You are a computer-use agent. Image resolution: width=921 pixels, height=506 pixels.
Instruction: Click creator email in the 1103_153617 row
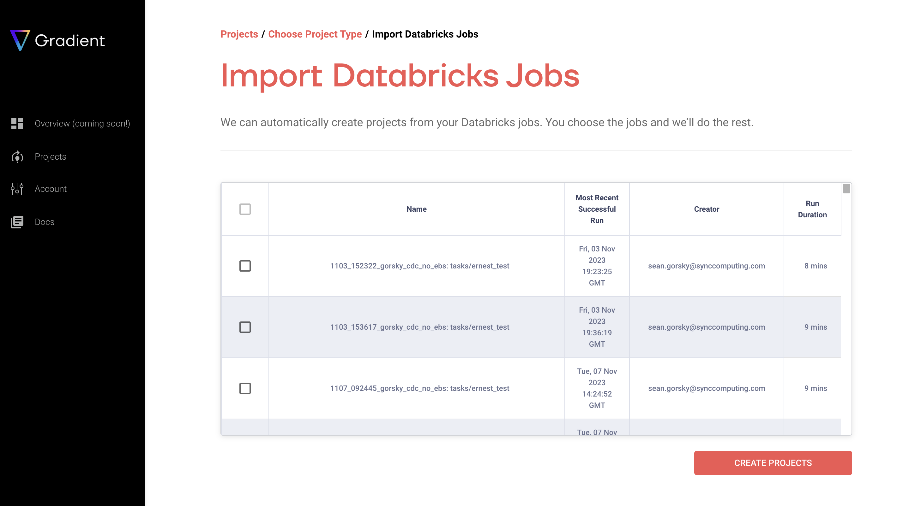[x=707, y=327]
